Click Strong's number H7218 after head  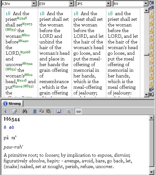tap(22, 80)
